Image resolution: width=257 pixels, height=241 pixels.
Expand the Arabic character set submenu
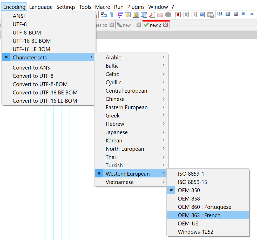tap(131, 58)
